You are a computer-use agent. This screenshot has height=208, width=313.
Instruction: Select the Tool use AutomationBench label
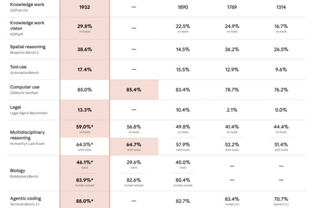pos(24,69)
